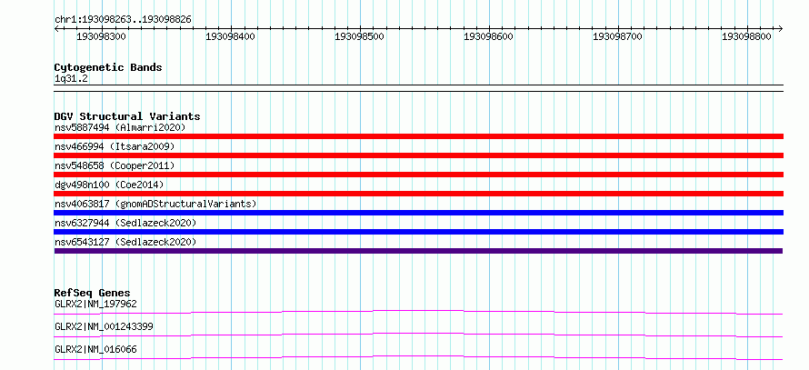Open the nsv6543127 (Sedlazeck2020) label

click(125, 242)
